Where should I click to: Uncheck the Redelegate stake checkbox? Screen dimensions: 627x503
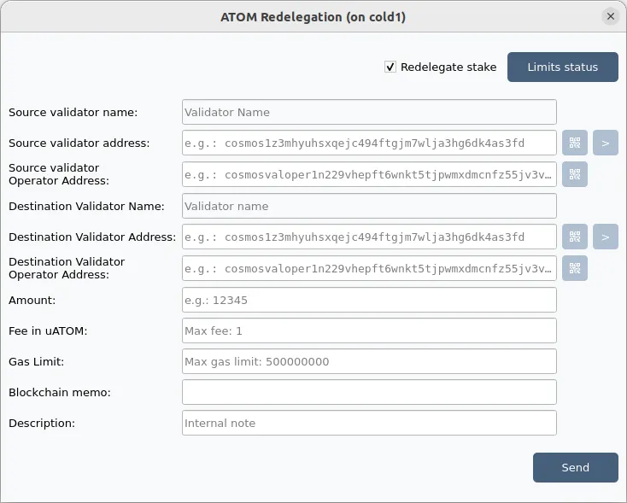(390, 67)
